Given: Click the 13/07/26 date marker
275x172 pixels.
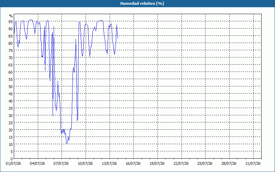Looking at the screenshot, I should point(109,164).
